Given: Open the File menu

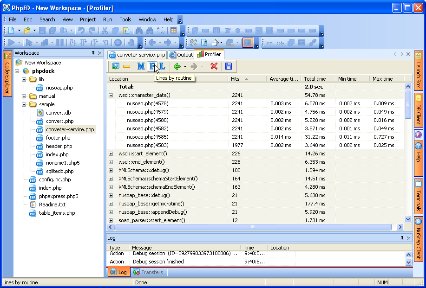Looking at the screenshot, I should [13, 19].
